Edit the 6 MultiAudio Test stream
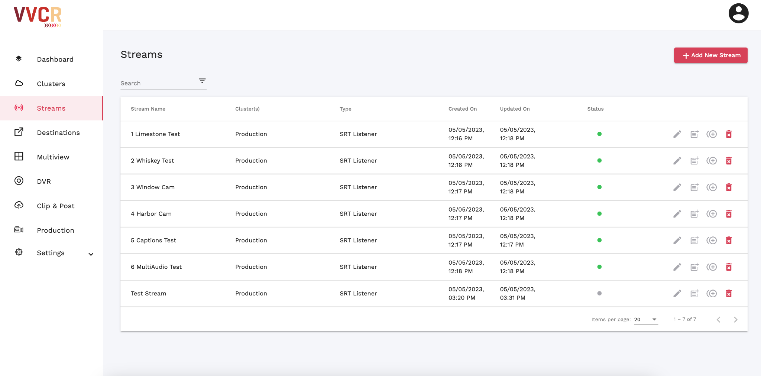761x376 pixels. tap(677, 267)
